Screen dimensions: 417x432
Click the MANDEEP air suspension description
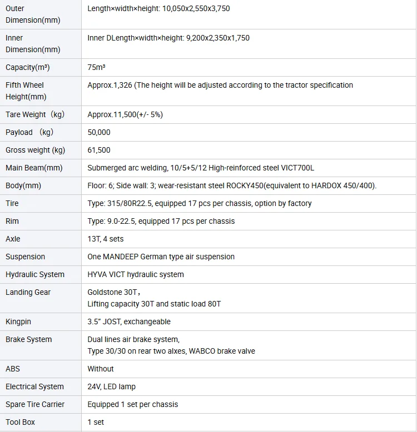(x=161, y=257)
